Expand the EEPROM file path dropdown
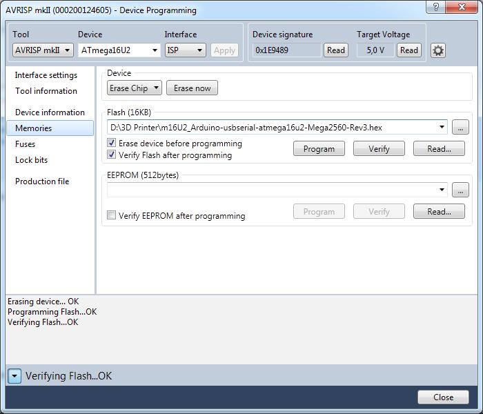The image size is (483, 414). point(442,190)
